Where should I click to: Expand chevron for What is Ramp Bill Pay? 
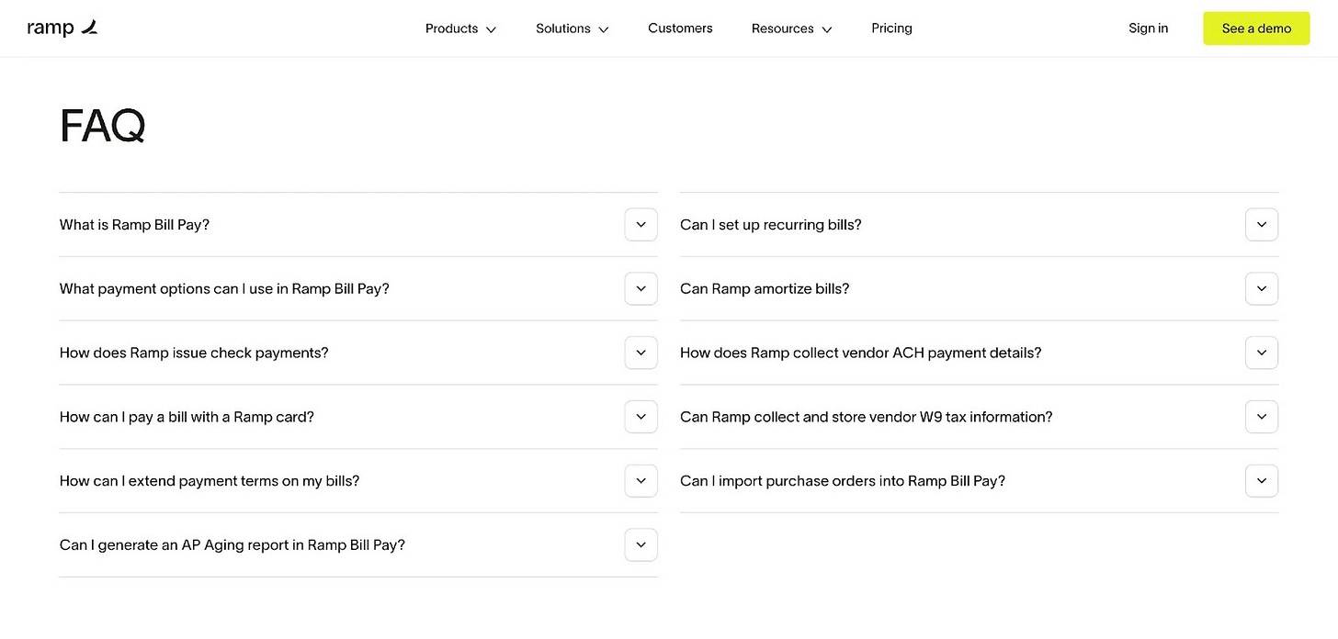(x=641, y=225)
